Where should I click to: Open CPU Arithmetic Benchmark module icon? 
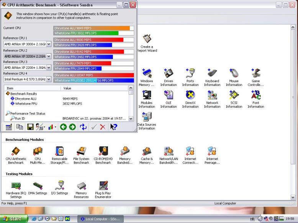click(x=16, y=155)
